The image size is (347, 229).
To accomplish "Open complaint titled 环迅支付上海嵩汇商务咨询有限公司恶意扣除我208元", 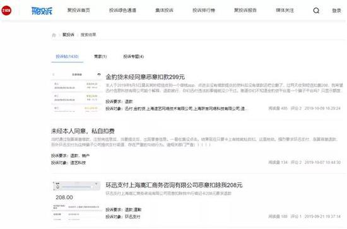I will coord(174,185).
